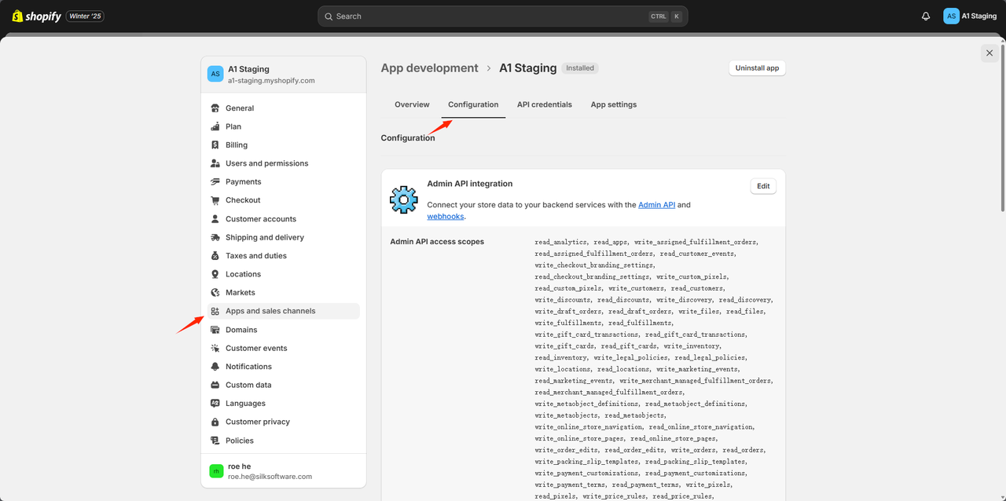Open the Domains settings

[284, 330]
